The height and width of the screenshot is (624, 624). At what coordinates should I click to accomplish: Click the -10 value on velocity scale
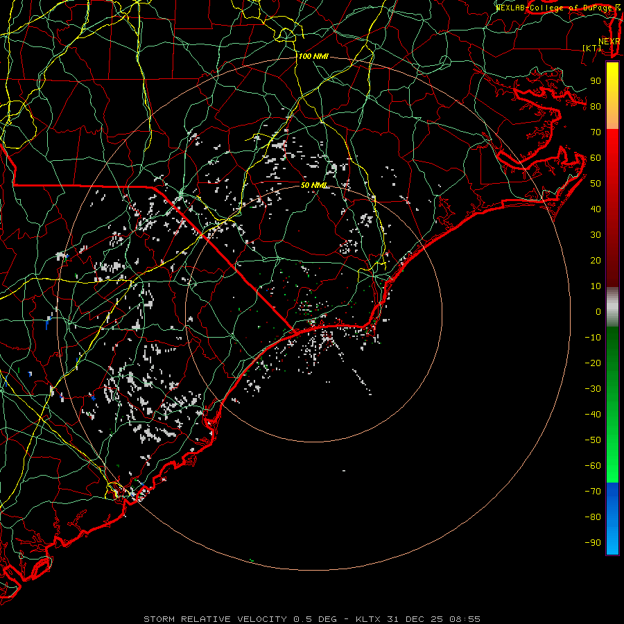(593, 338)
